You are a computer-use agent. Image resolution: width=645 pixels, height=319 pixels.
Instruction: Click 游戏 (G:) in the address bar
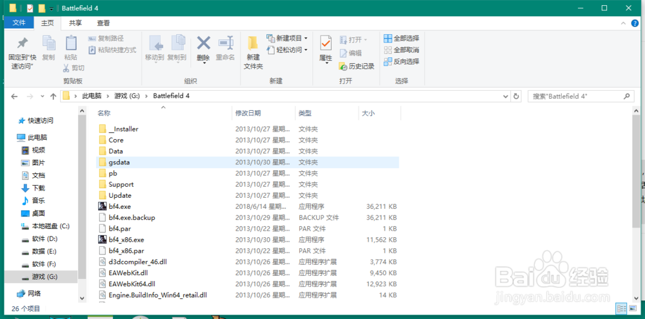click(x=128, y=96)
